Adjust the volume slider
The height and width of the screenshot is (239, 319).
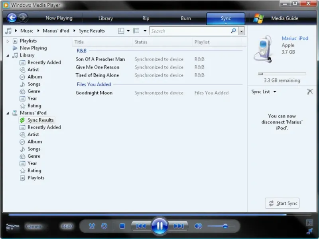pyautogui.click(x=221, y=226)
